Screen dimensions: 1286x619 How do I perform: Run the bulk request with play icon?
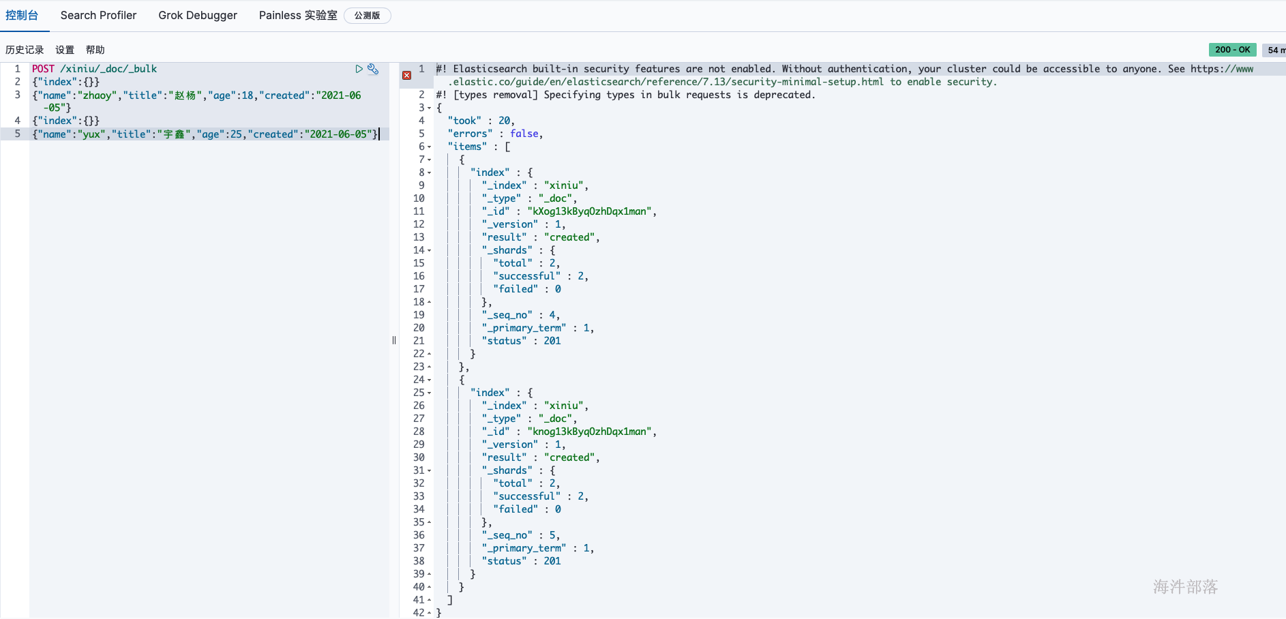[x=359, y=69]
